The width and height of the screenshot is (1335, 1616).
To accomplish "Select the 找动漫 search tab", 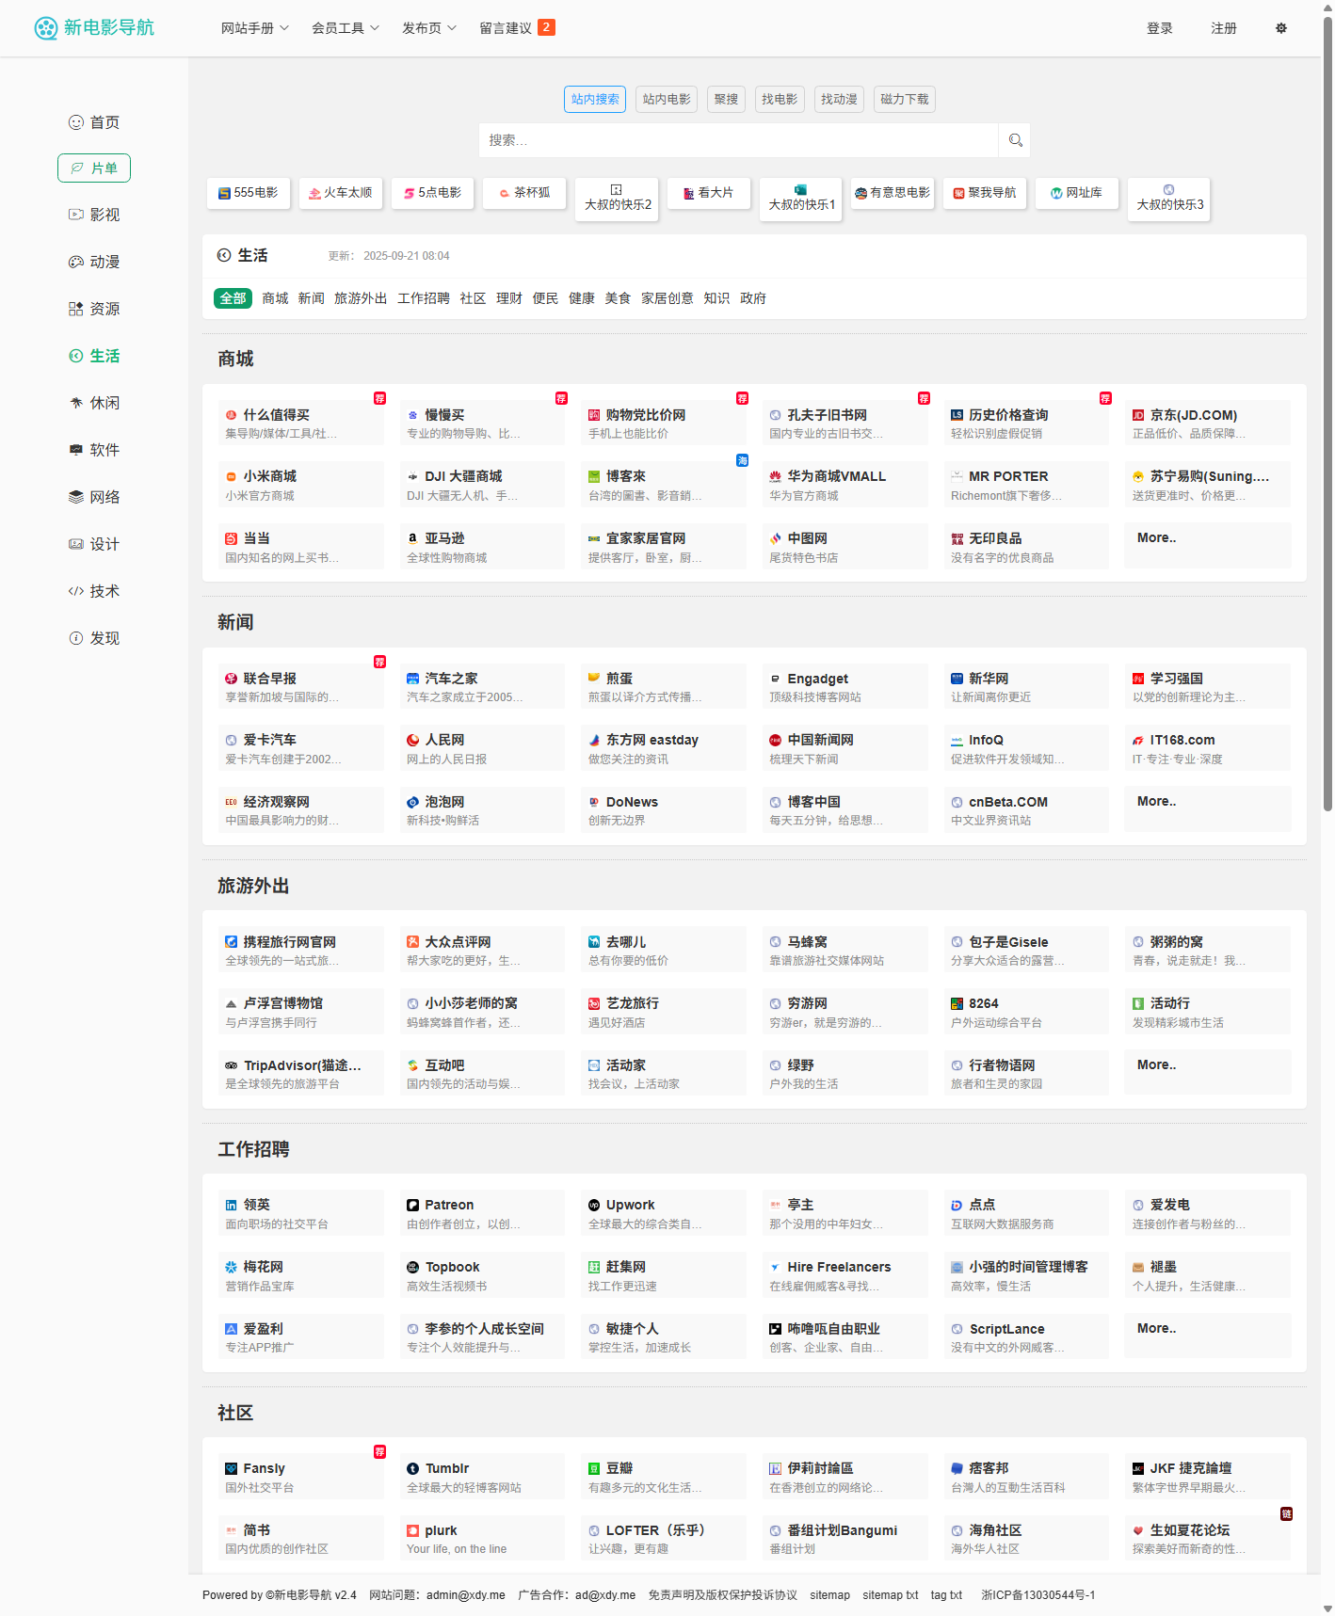I will pos(839,99).
